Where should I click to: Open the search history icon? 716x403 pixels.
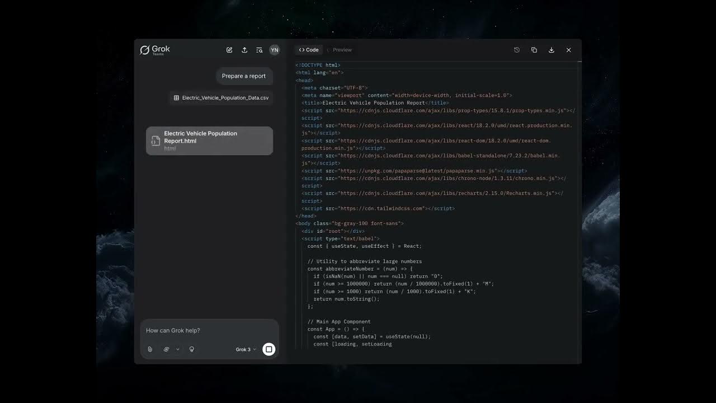point(260,50)
